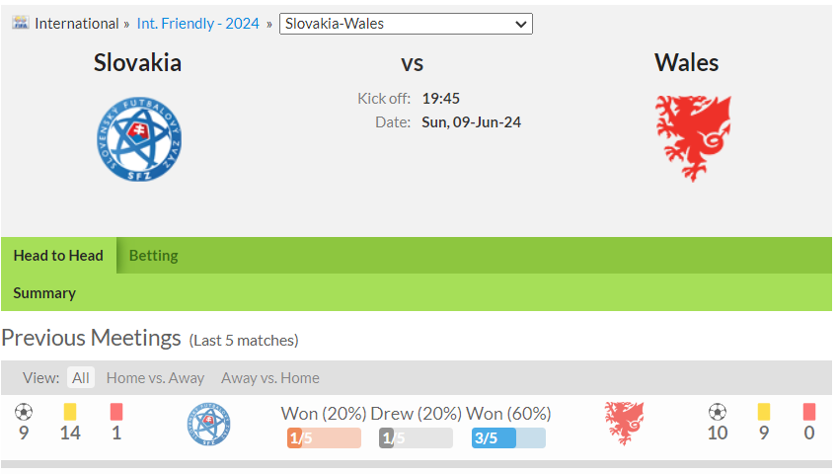The height and width of the screenshot is (474, 837).
Task: Click the large red Wales dragon crest
Action: point(694,139)
